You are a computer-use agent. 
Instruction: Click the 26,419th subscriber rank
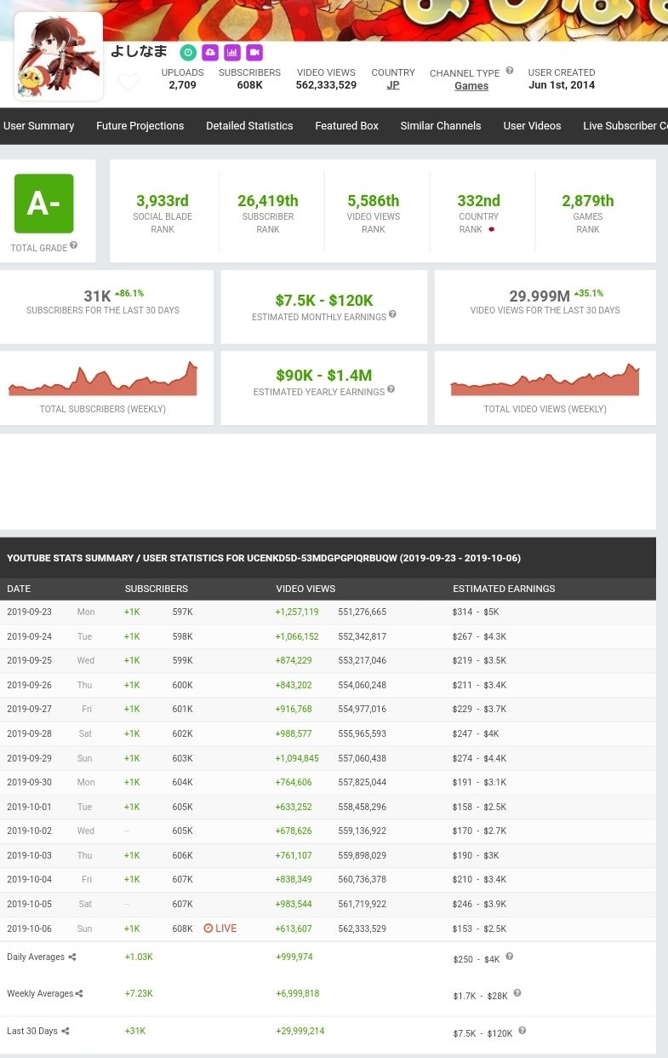[x=268, y=201]
